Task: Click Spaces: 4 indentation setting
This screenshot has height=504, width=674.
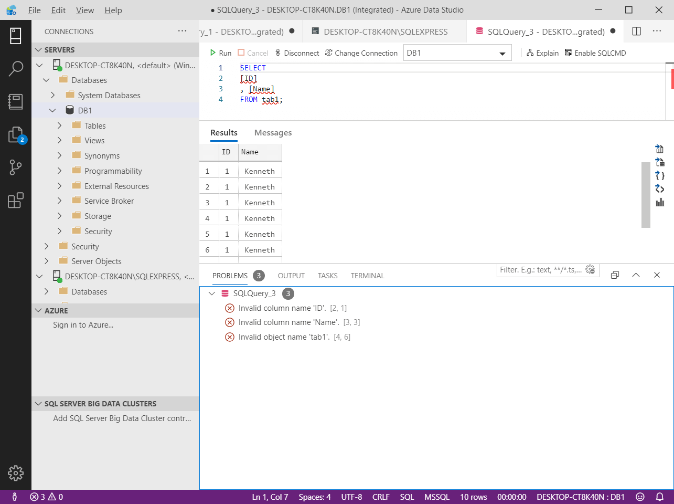Action: [315, 497]
